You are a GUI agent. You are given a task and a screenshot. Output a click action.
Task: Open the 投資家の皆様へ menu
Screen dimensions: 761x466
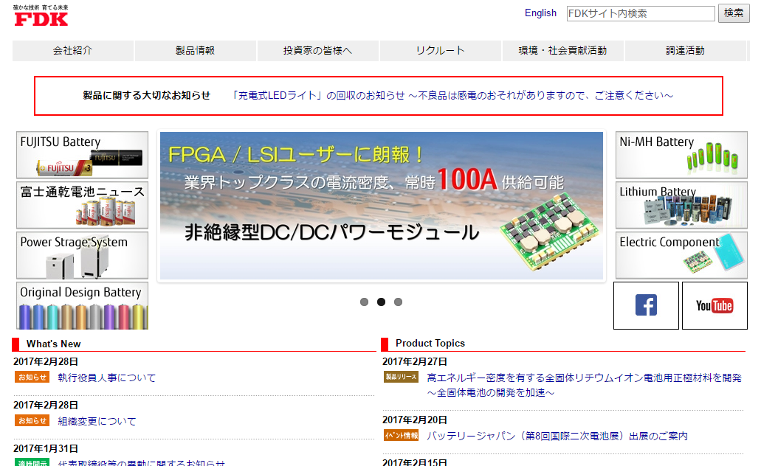pos(318,50)
